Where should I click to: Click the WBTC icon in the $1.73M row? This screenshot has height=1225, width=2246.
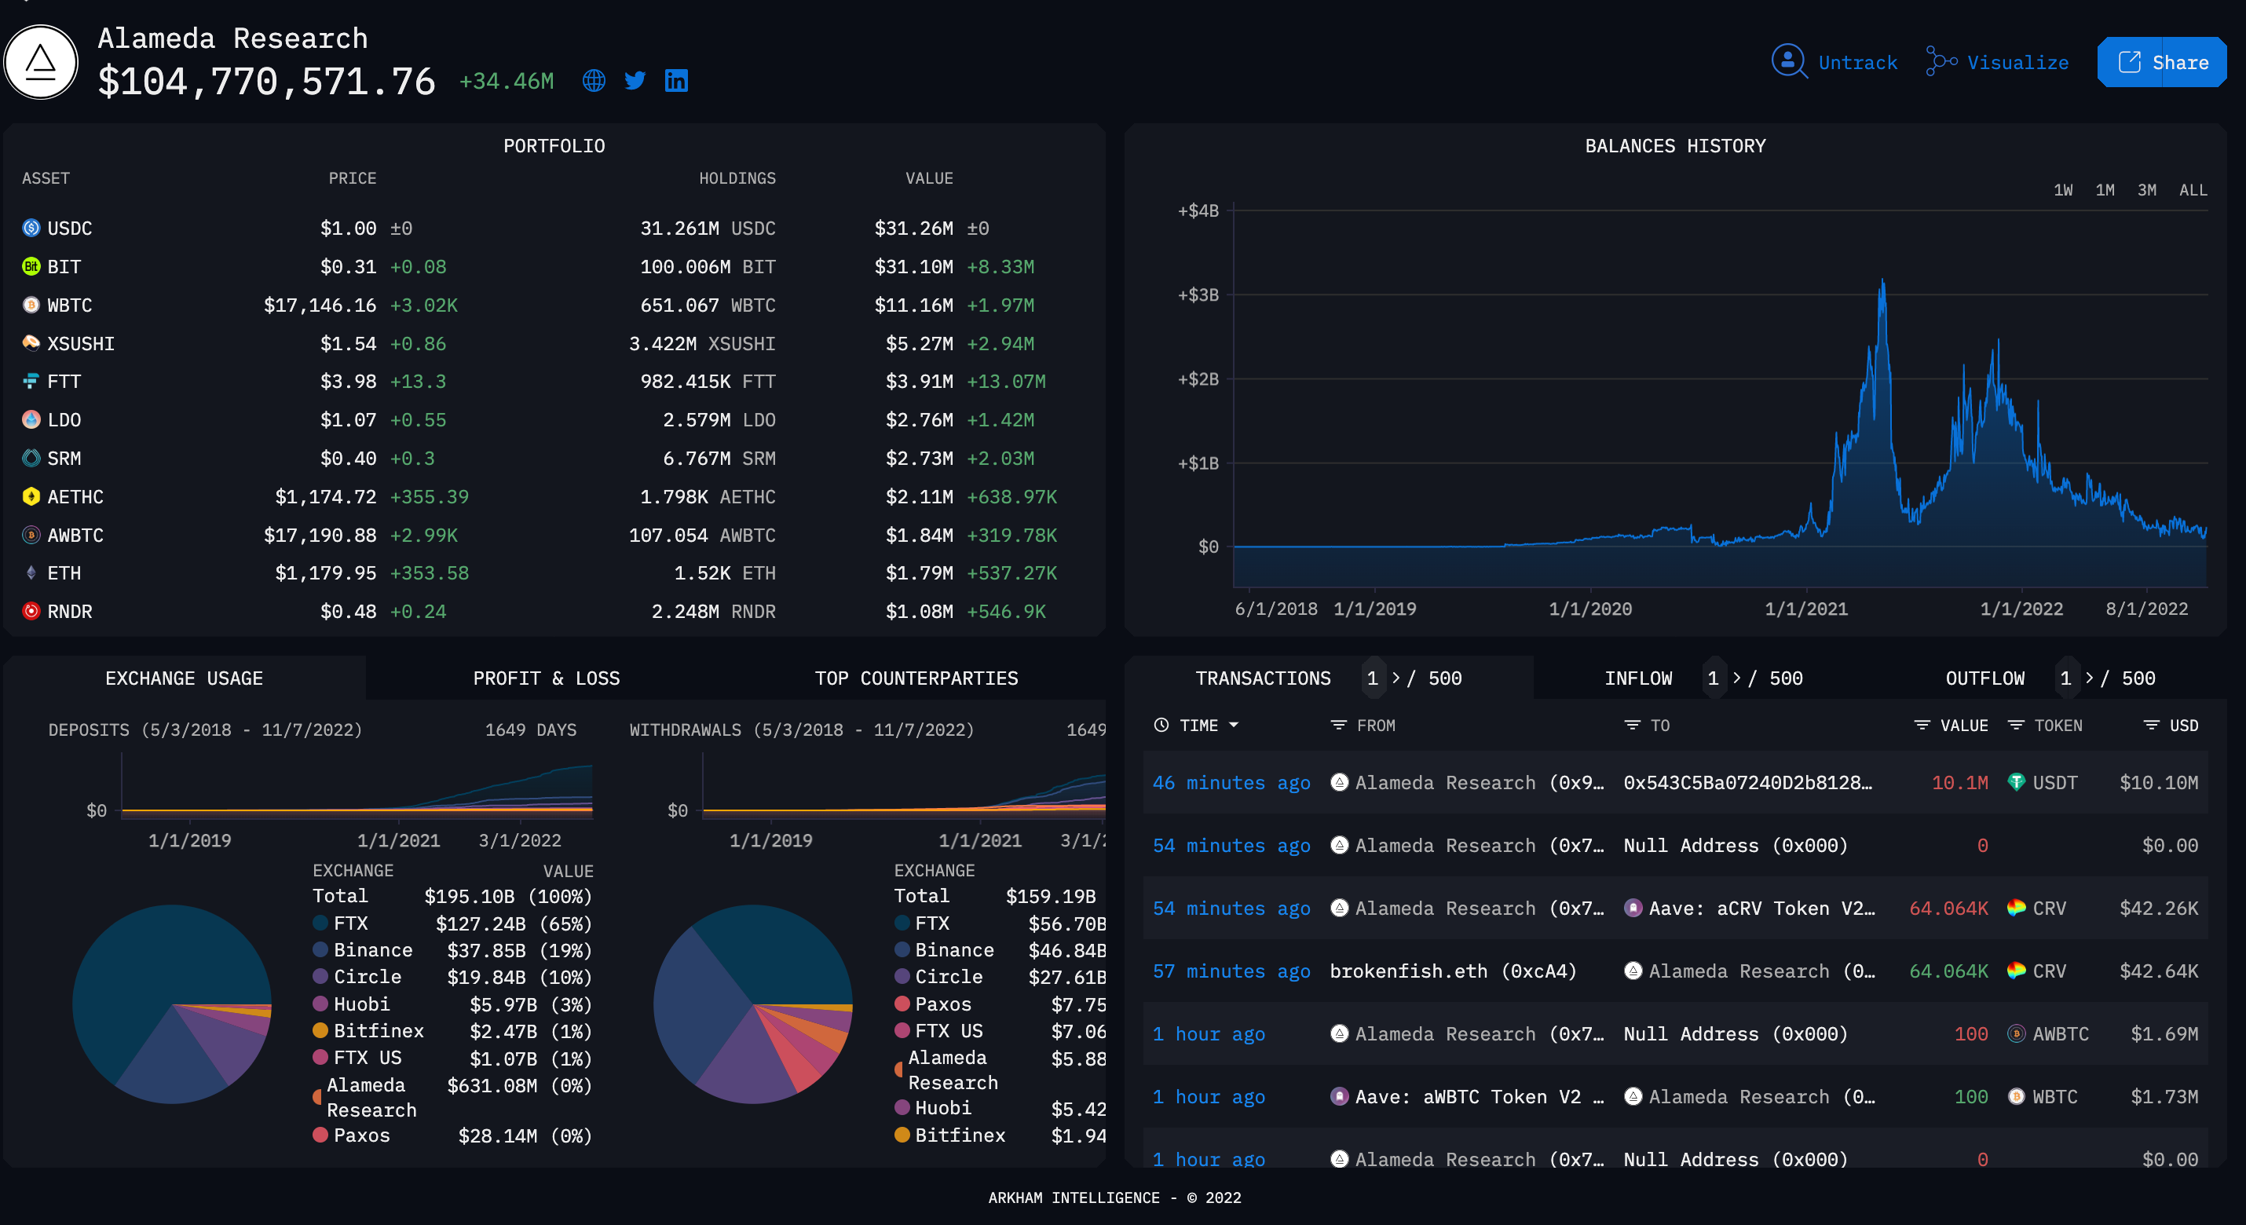(x=2016, y=1096)
